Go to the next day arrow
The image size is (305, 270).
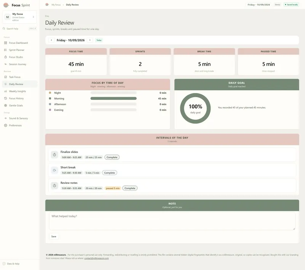coord(90,40)
